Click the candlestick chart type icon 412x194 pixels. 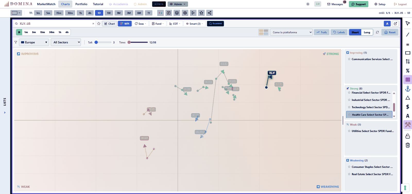tap(160, 13)
